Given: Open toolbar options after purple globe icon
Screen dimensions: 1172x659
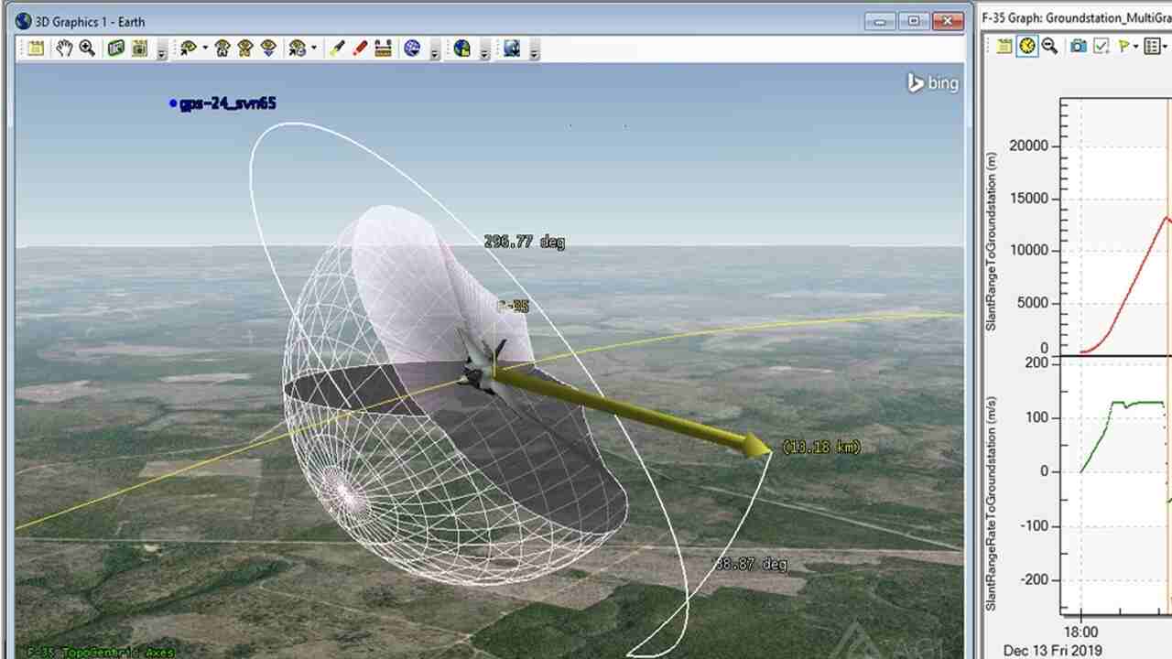Looking at the screenshot, I should point(434,51).
